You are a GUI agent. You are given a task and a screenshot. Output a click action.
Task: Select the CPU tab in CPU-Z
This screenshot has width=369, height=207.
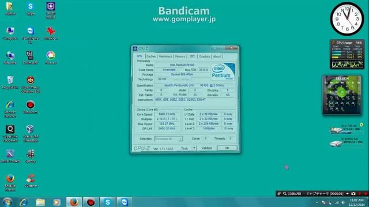tap(140, 56)
